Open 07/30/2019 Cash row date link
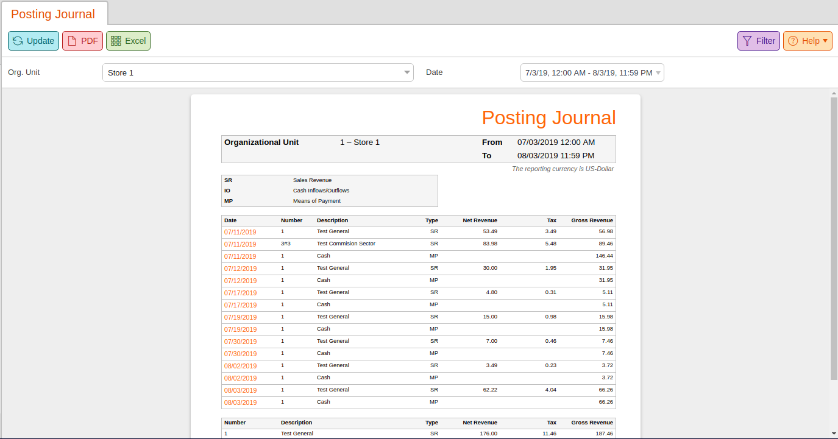 coord(240,354)
